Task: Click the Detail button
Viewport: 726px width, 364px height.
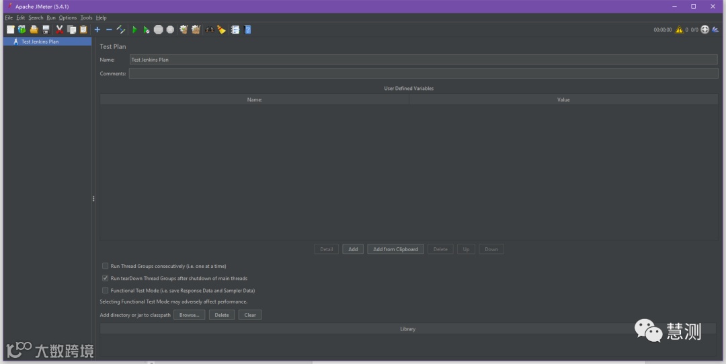Action: tap(327, 249)
